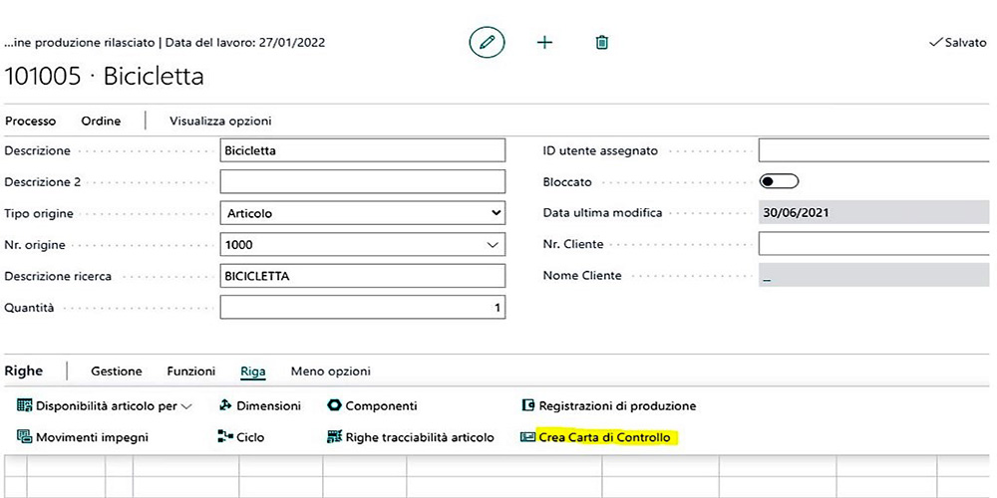Open the Funzioni menu
This screenshot has height=498, width=997.
pyautogui.click(x=191, y=372)
